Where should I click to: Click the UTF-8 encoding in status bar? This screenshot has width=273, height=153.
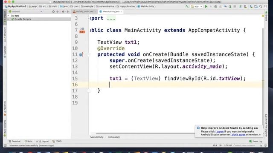[228, 145]
